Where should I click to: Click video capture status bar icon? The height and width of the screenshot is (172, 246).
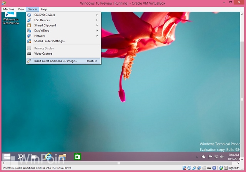[209, 168]
